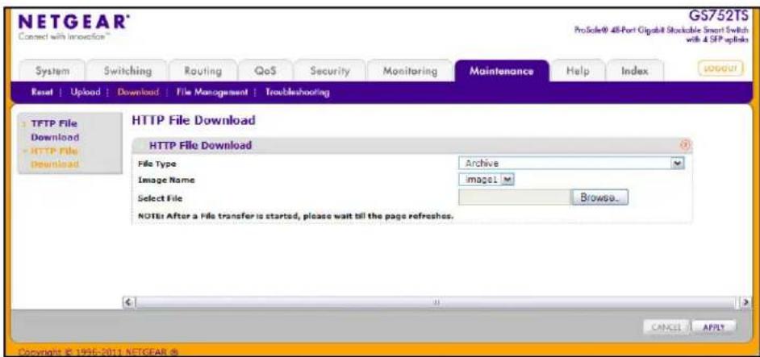Click the Browse button
This screenshot has height=357, width=760.
[600, 197]
